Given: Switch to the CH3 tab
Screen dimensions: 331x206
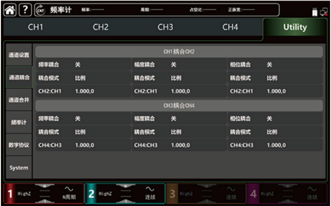Looking at the screenshot, I should (165, 27).
